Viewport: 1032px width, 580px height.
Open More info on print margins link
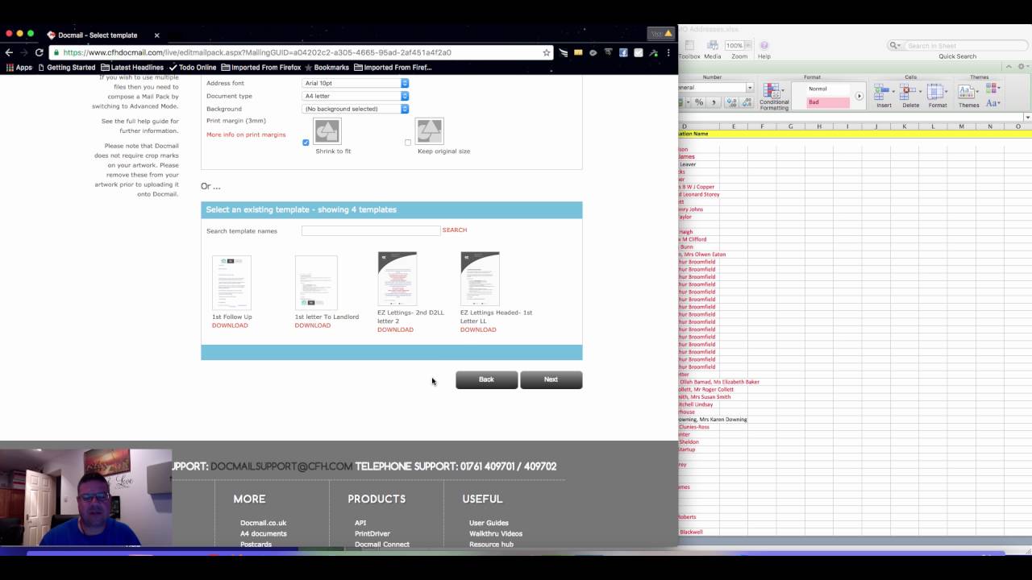[246, 135]
